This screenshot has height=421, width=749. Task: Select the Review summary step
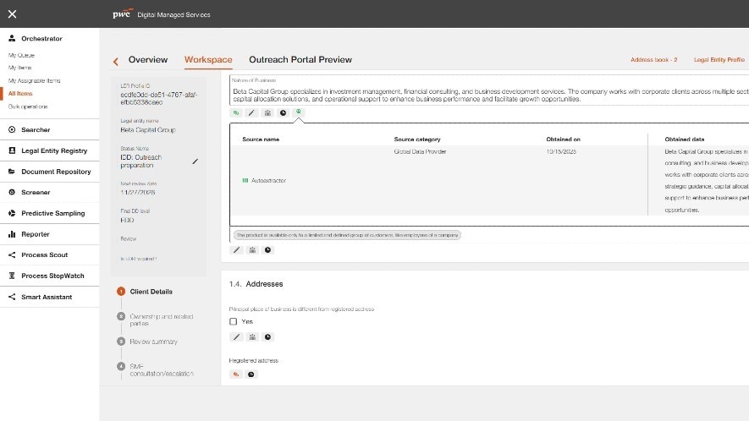tap(153, 342)
